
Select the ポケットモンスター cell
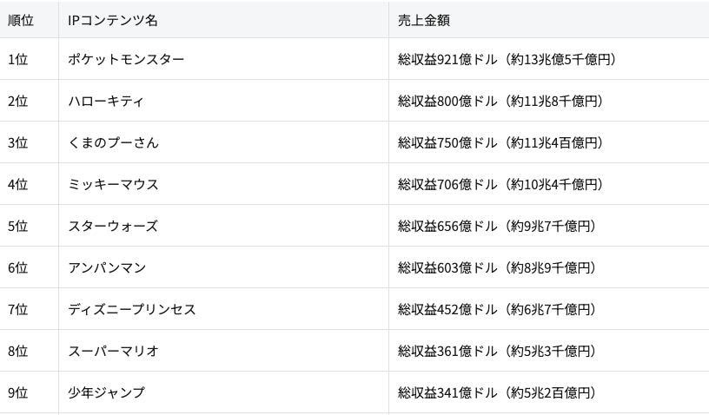pos(126,60)
